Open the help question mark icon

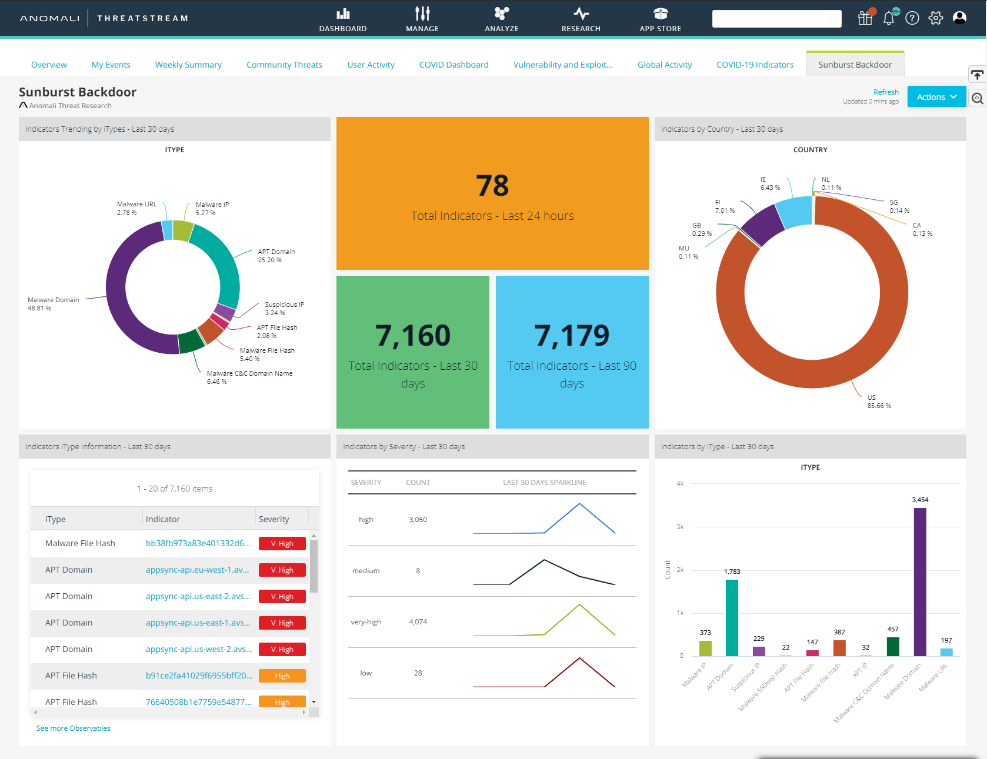(912, 18)
